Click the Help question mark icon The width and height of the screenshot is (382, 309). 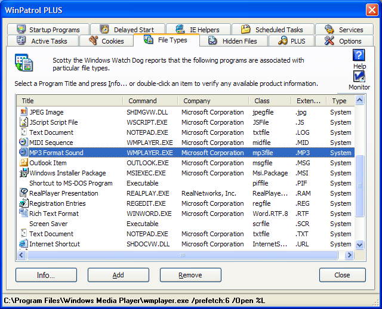(x=359, y=55)
